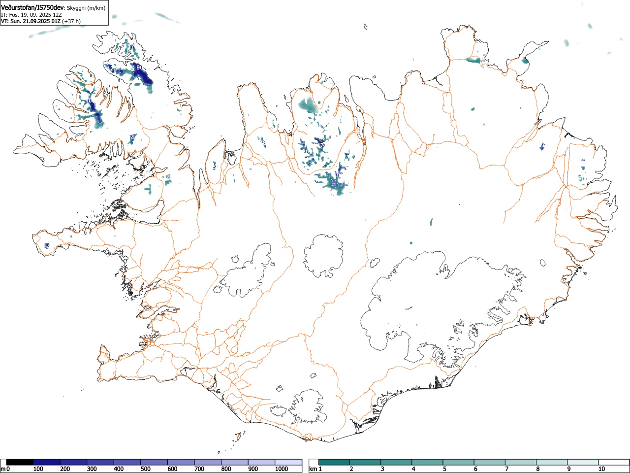Select the 700–800 m legend swatch

click(207, 462)
